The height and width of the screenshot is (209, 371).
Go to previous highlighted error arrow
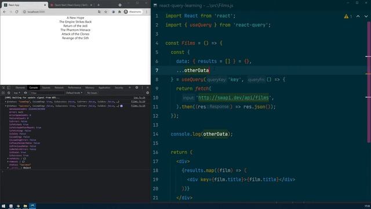tap(358, 16)
